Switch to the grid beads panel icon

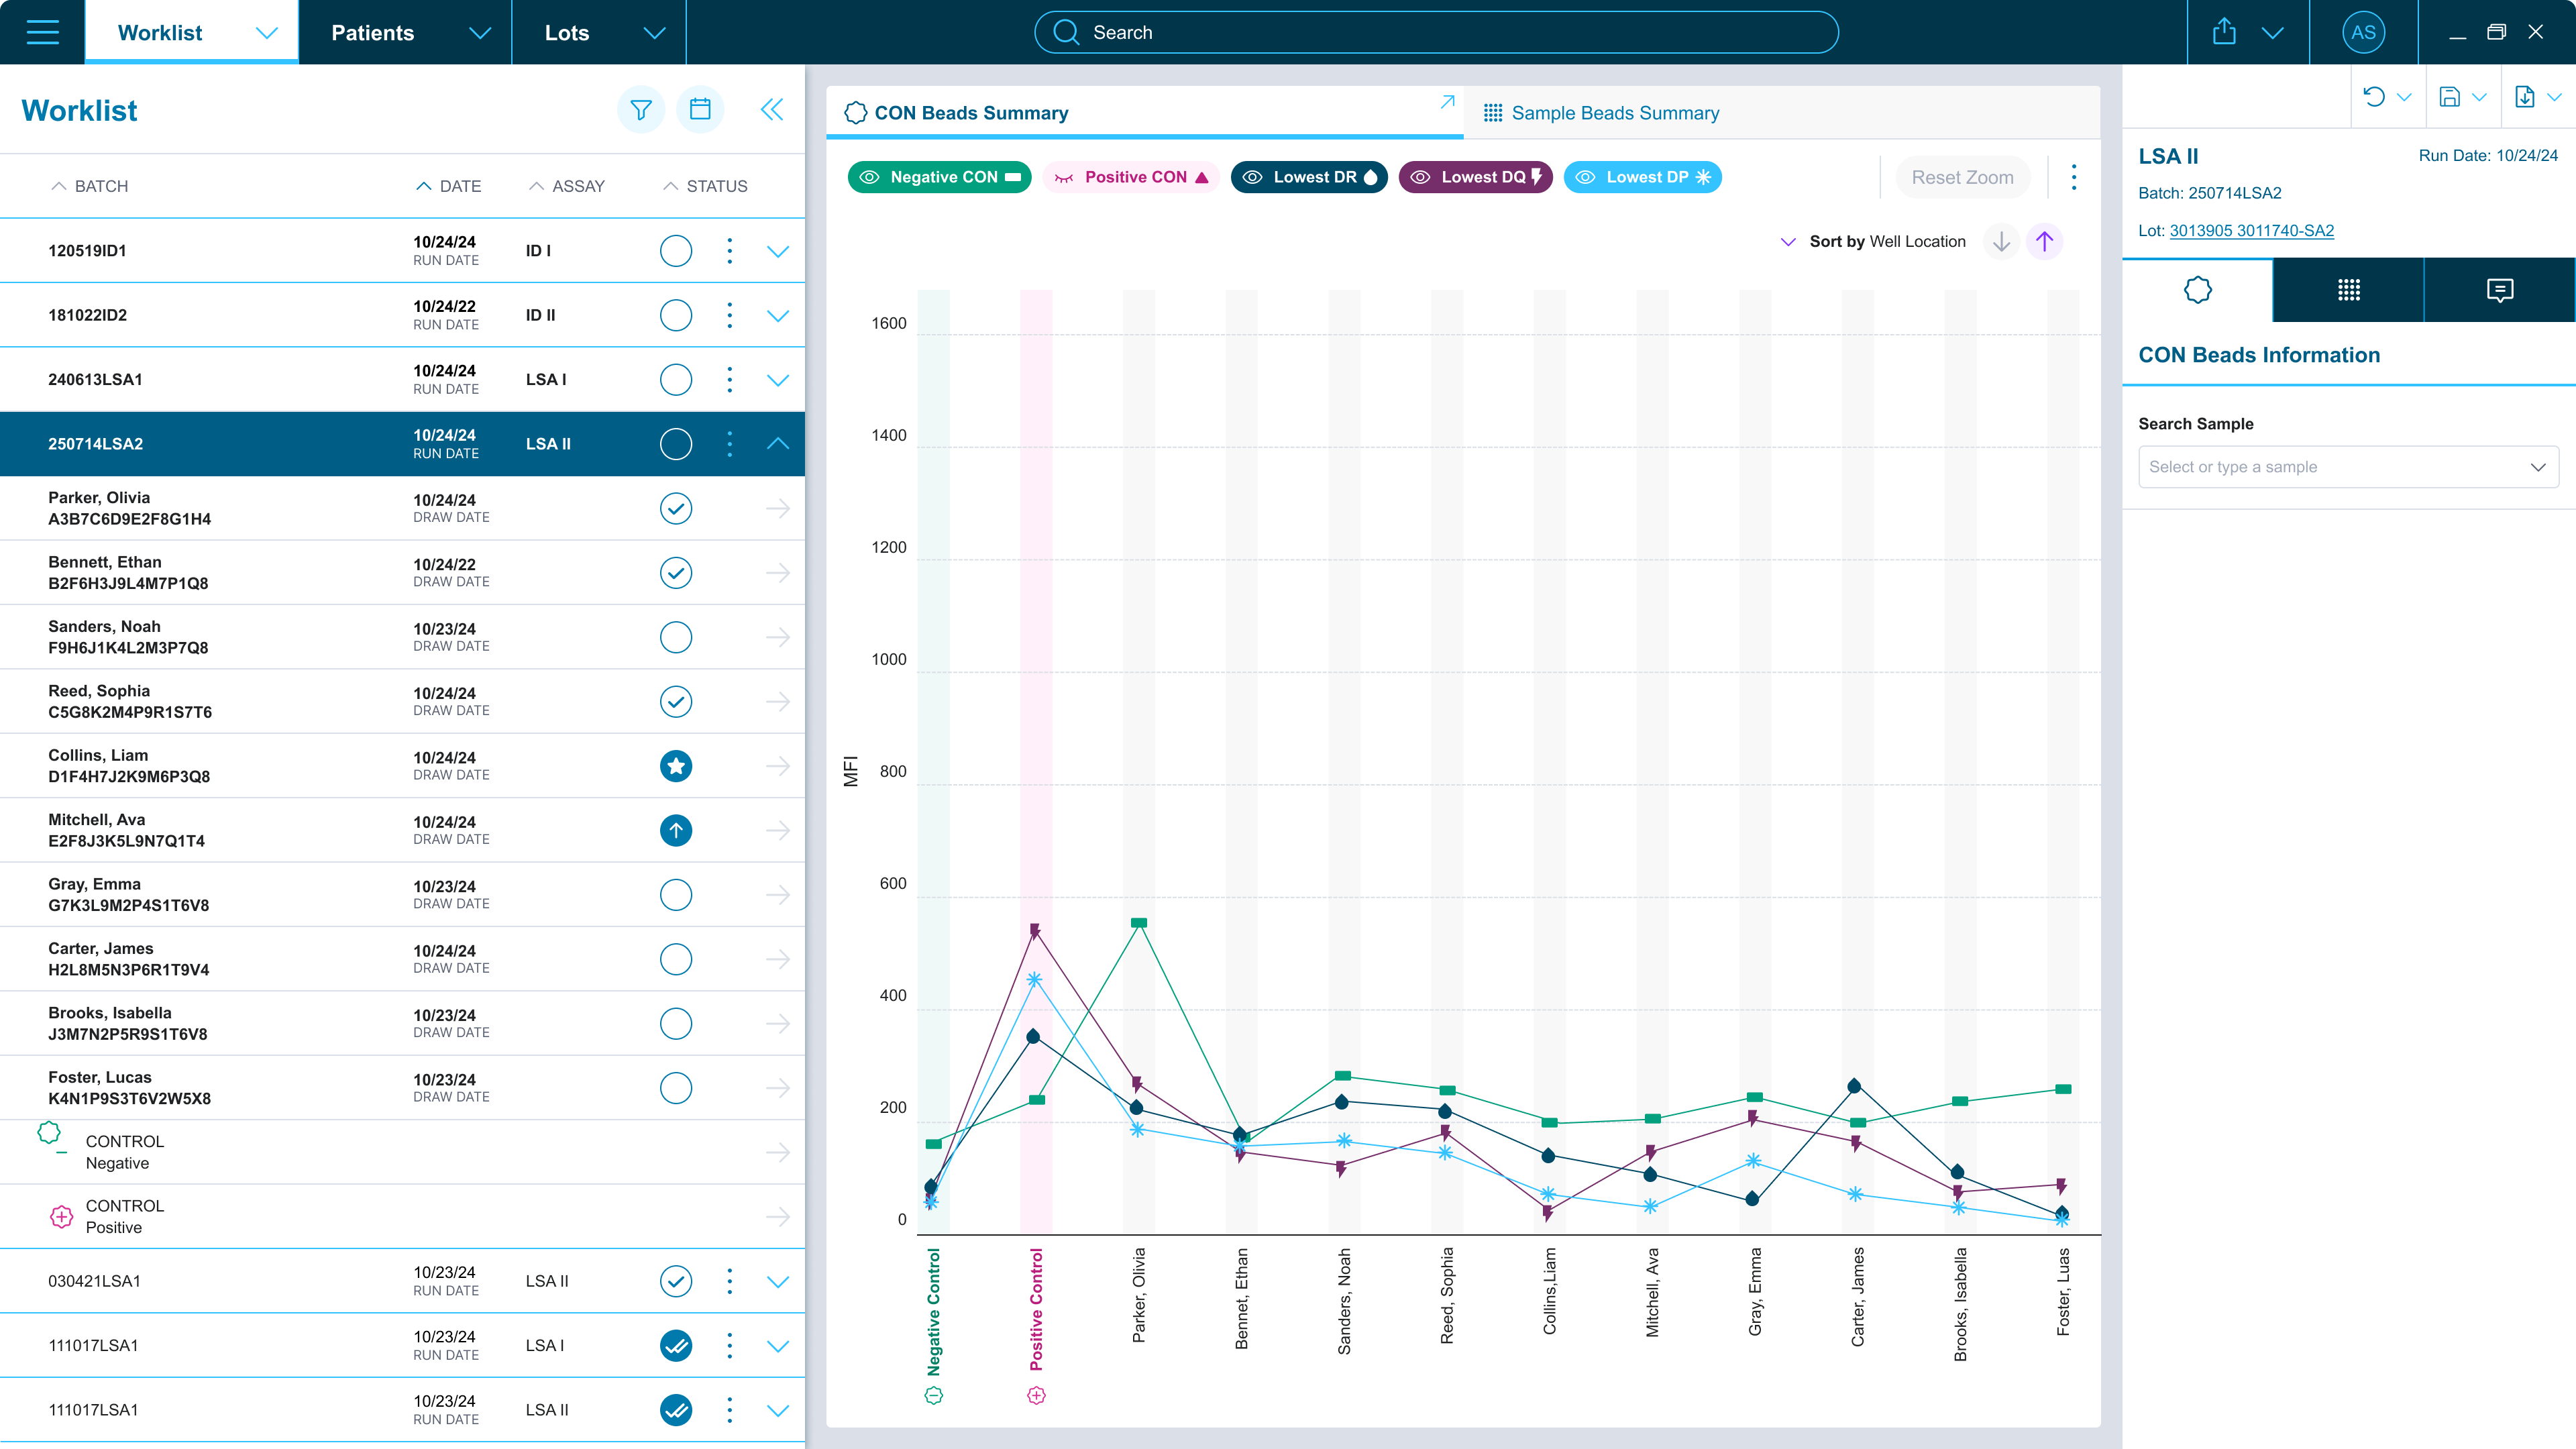tap(2348, 290)
